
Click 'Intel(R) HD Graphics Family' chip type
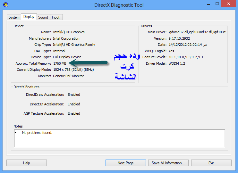(74, 45)
